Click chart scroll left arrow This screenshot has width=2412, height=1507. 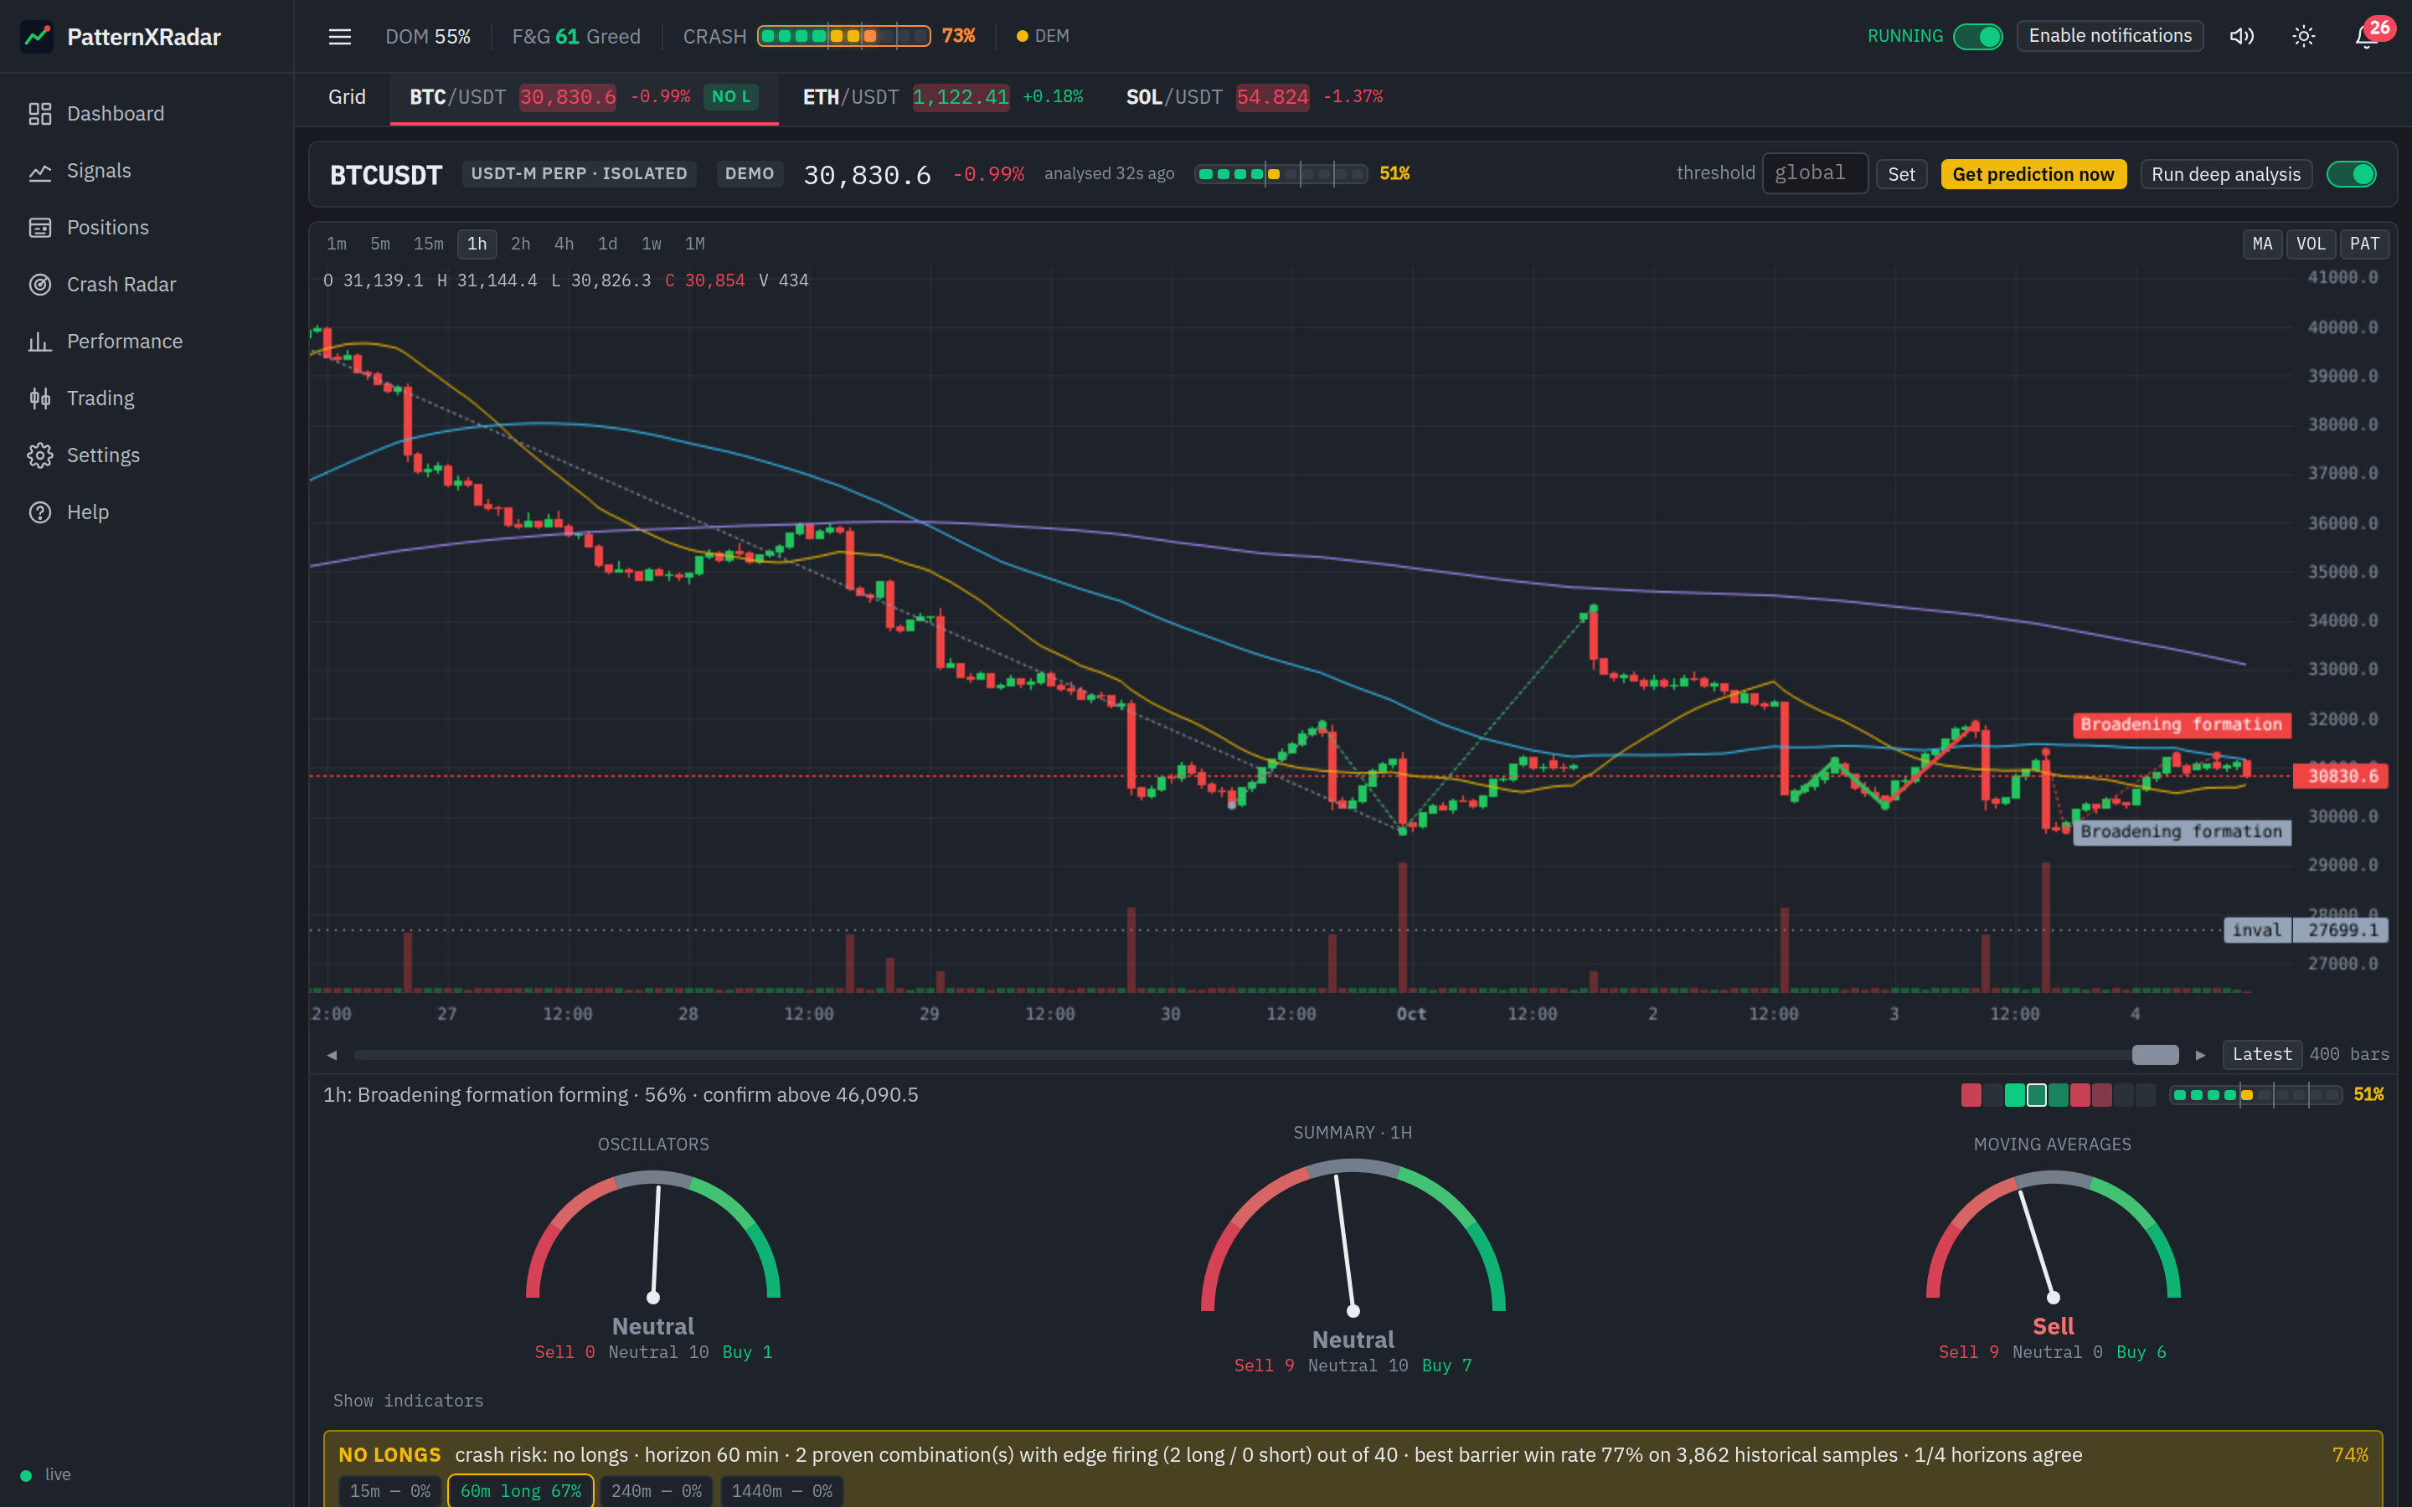(332, 1055)
